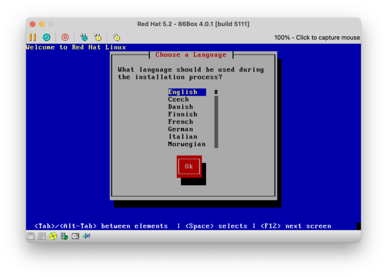Select German in the language list
The width and height of the screenshot is (387, 277).
point(180,129)
